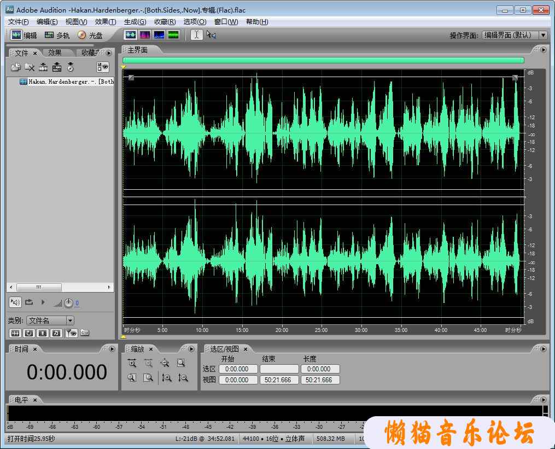Image resolution: width=555 pixels, height=449 pixels.
Task: Open the 窗口(W) menu
Action: (226, 22)
